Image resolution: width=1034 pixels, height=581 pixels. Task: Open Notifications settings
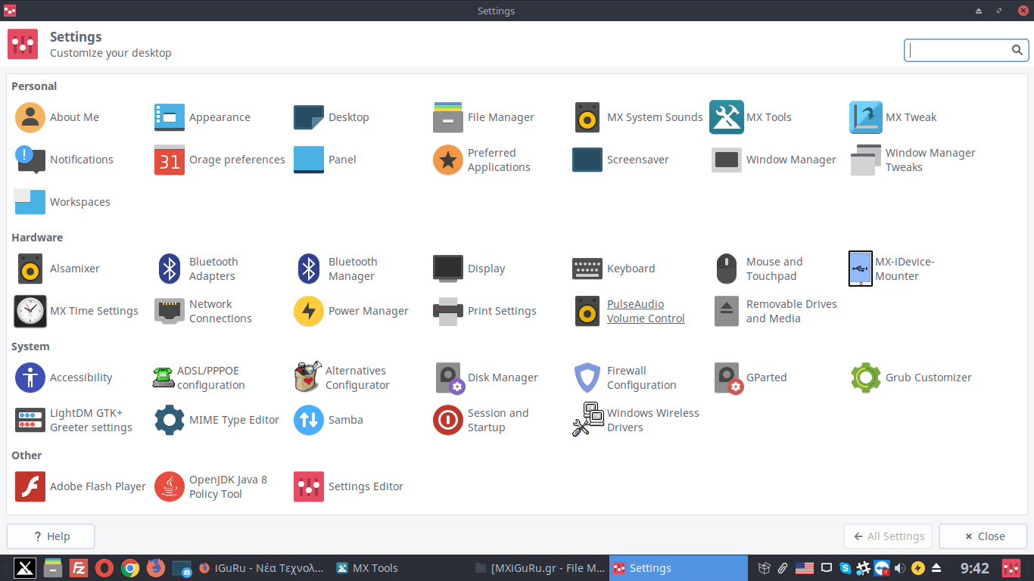point(64,160)
